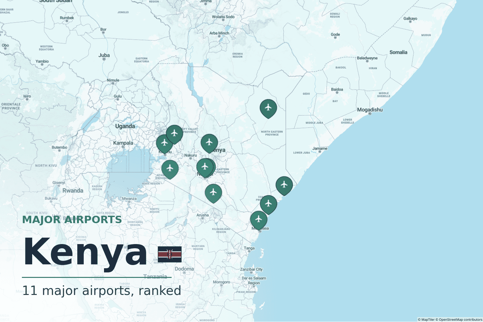Click the Obo town label

click(5, 45)
